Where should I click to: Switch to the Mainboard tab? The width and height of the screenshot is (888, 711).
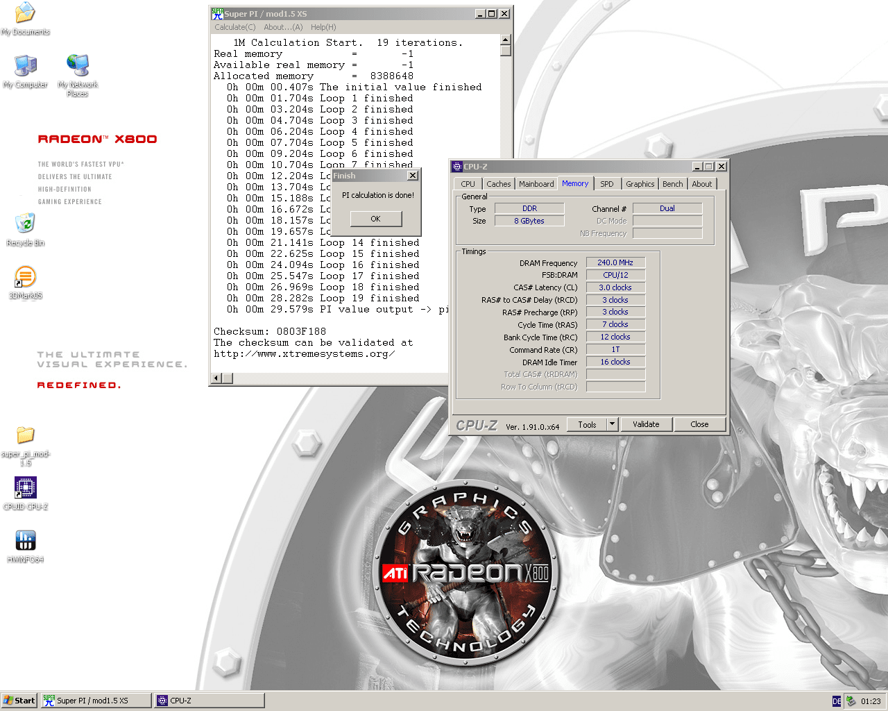coord(536,184)
